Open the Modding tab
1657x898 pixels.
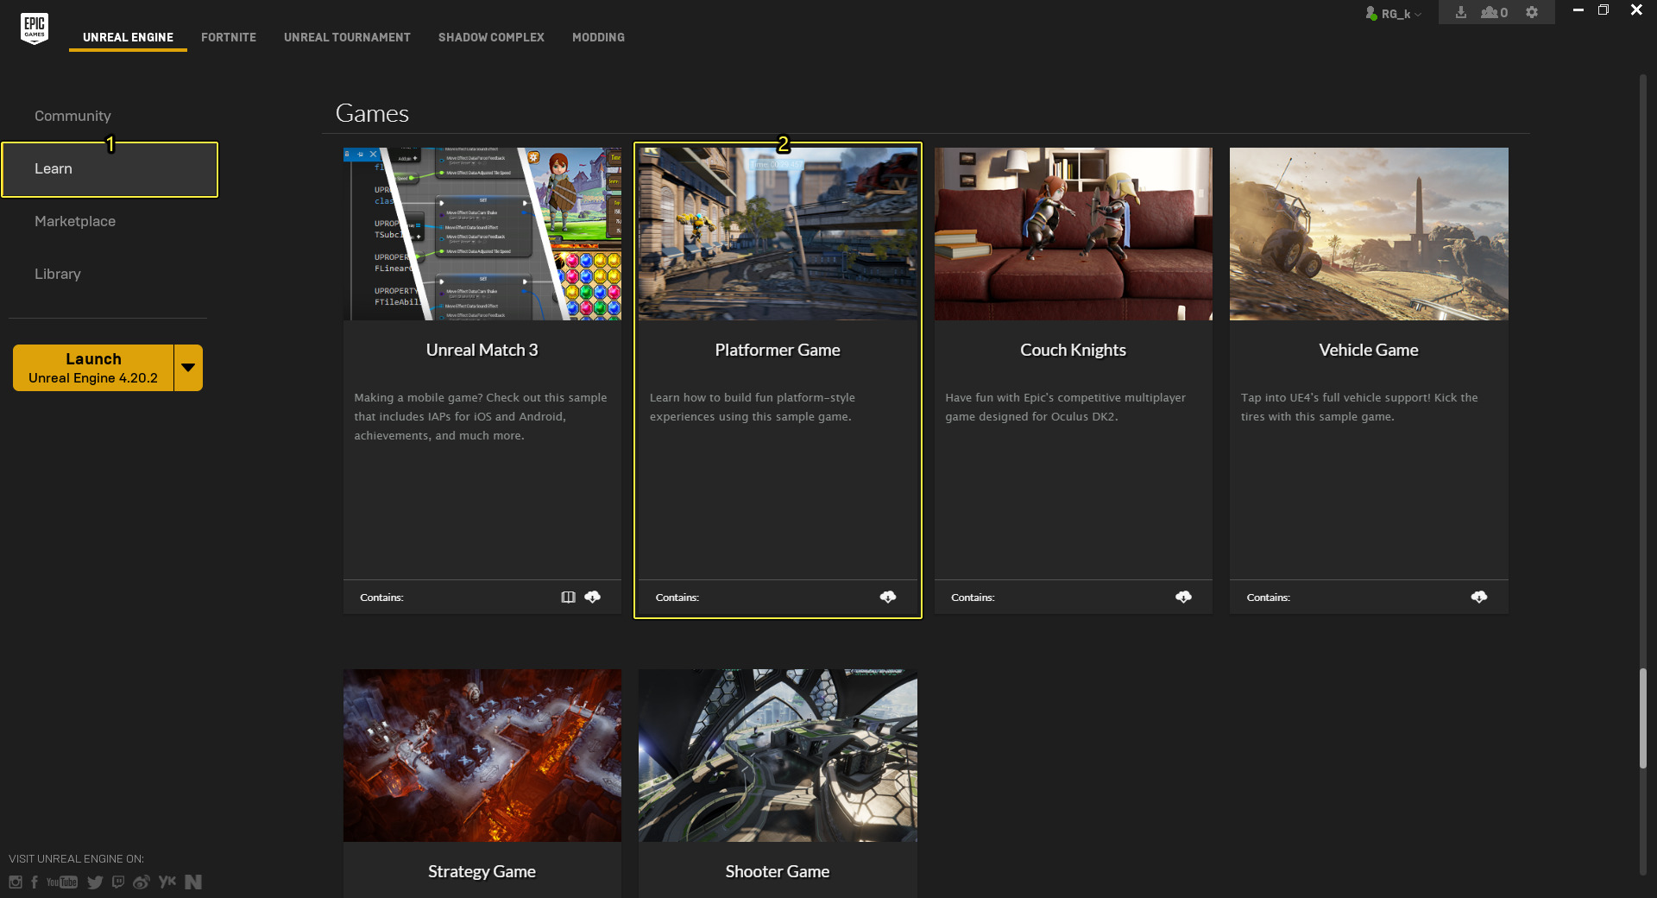coord(598,37)
